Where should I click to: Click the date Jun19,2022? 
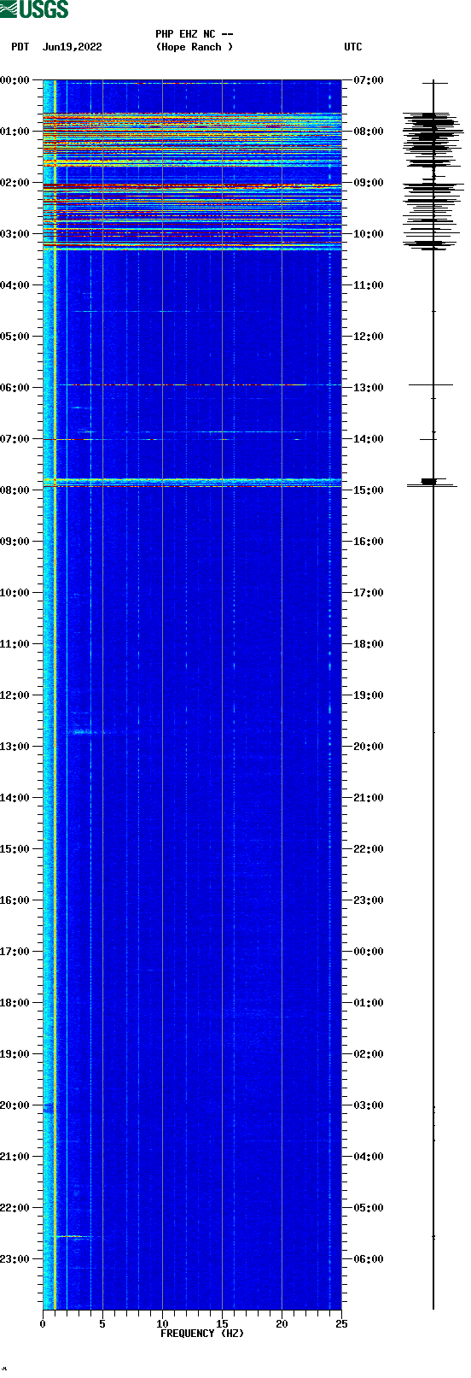click(73, 47)
